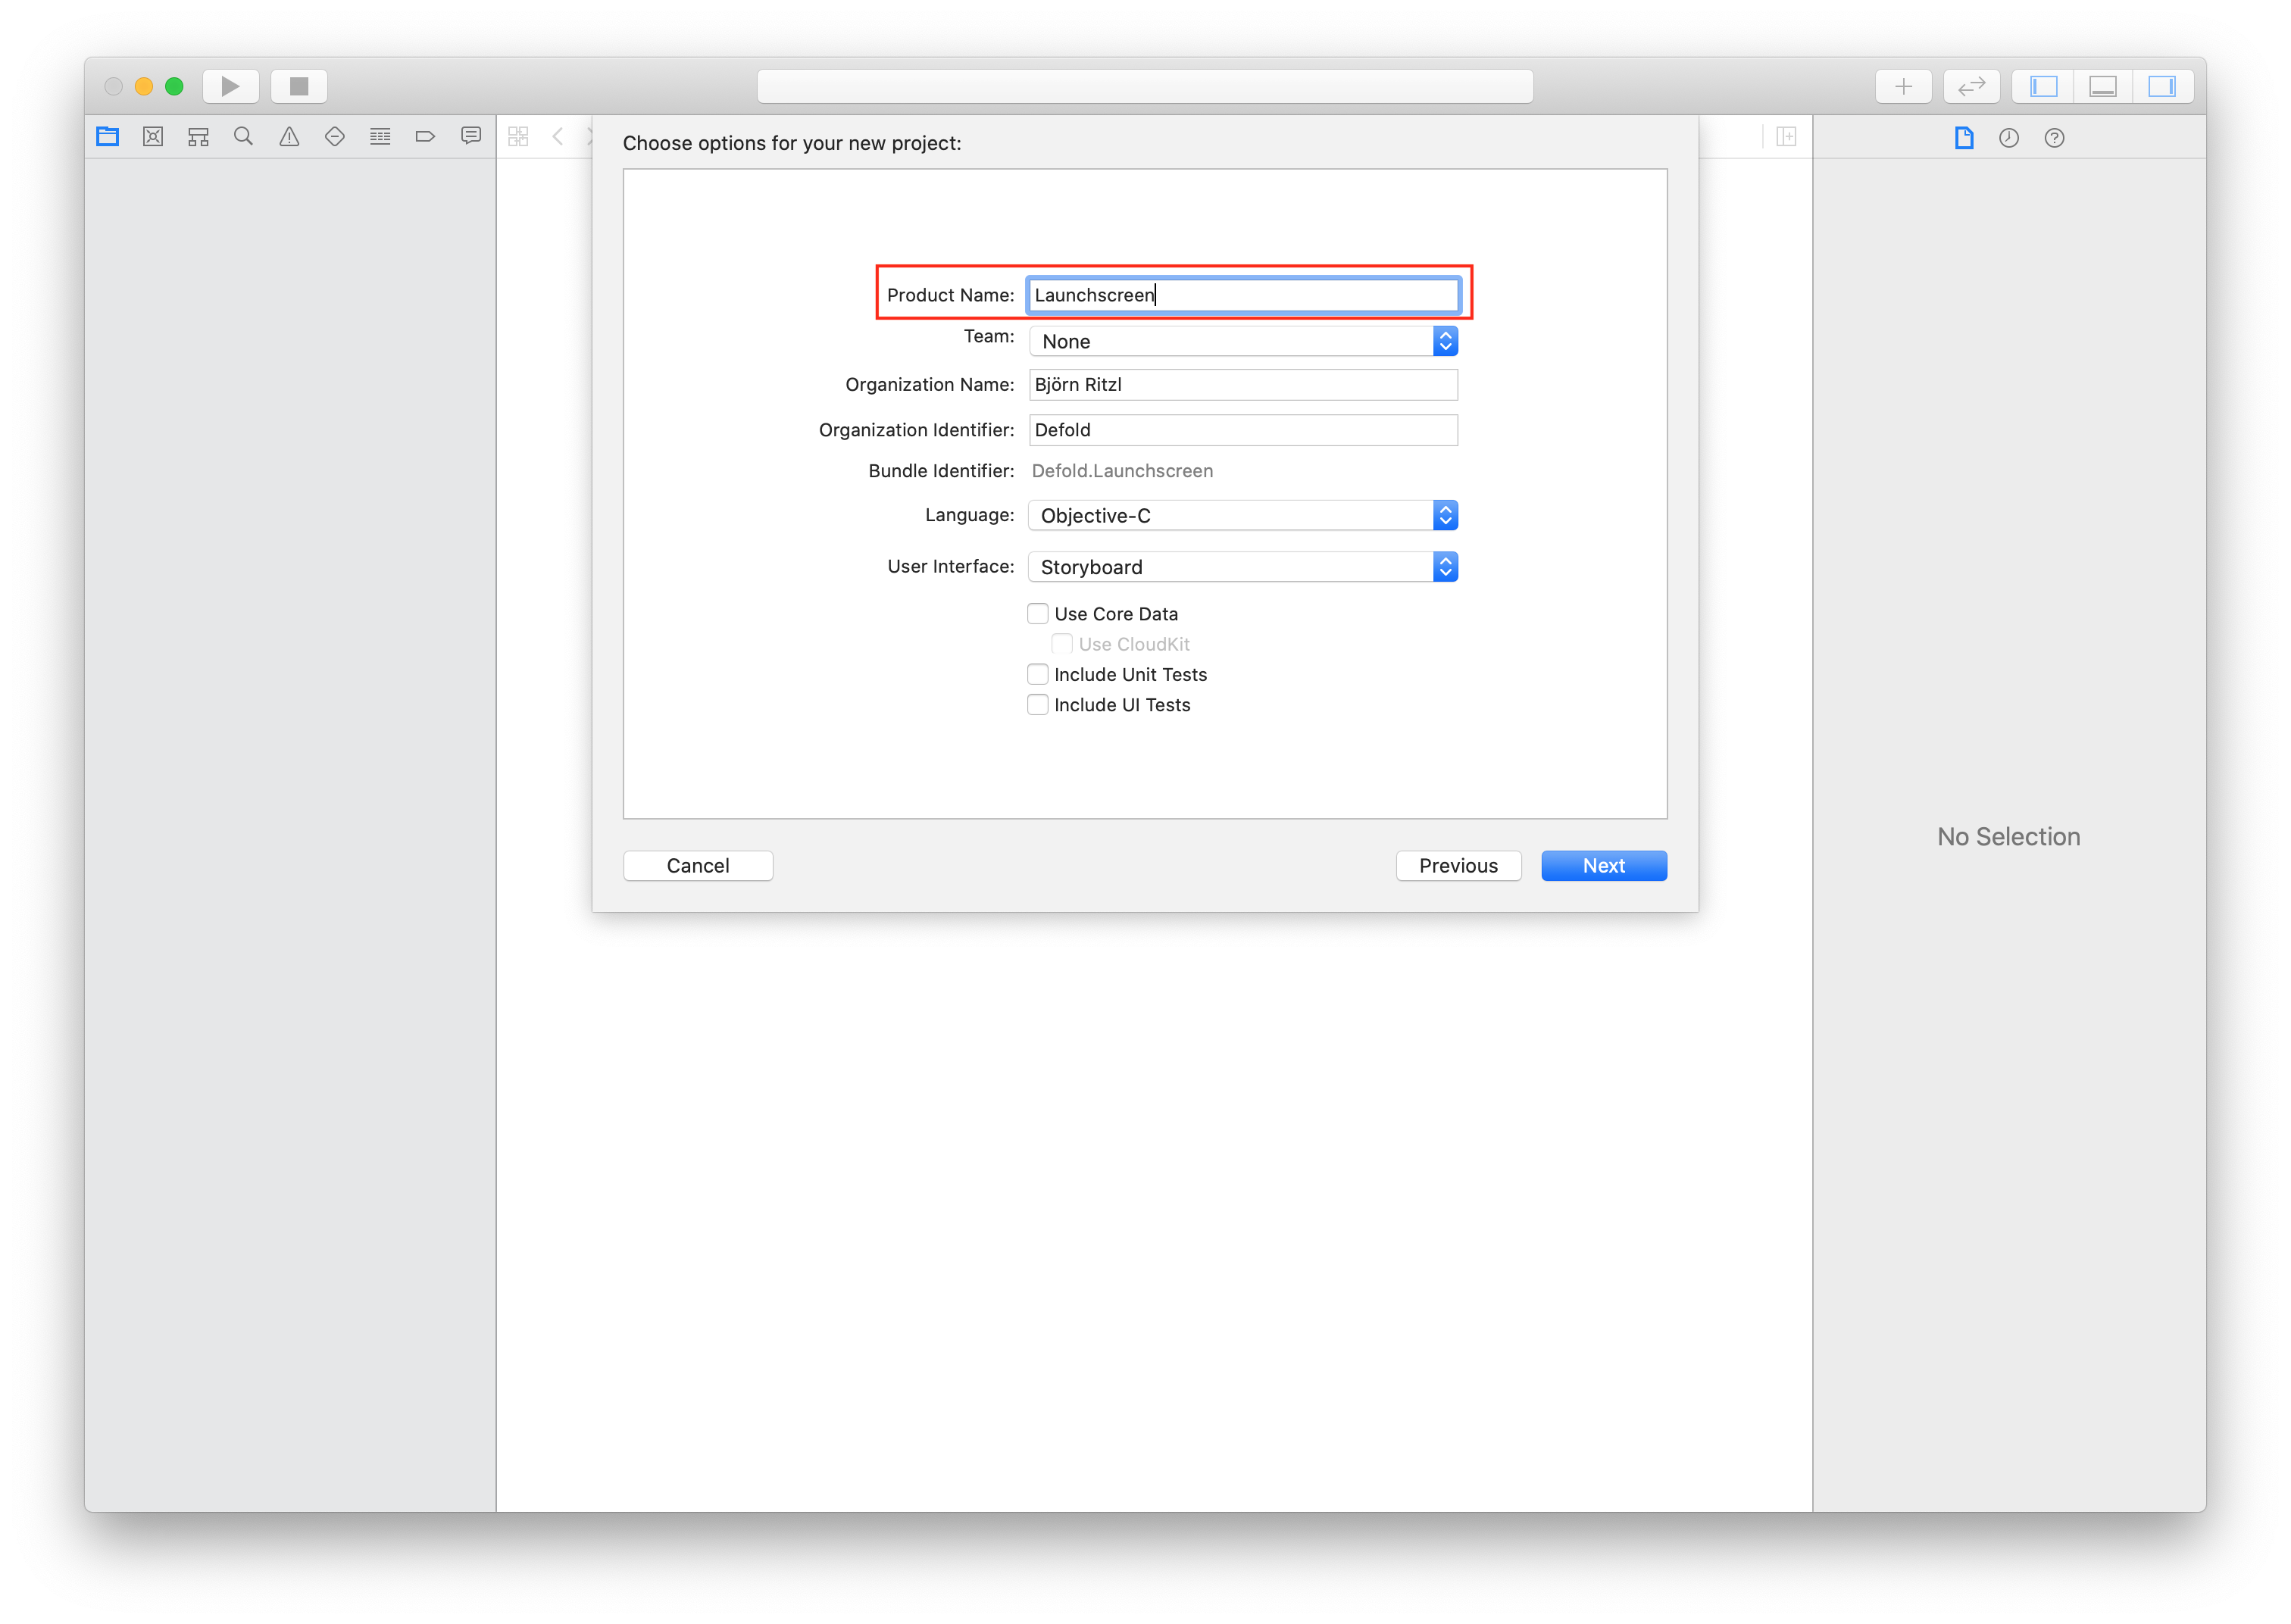Check the Include Unit Tests option
2291x1624 pixels.
(1038, 674)
